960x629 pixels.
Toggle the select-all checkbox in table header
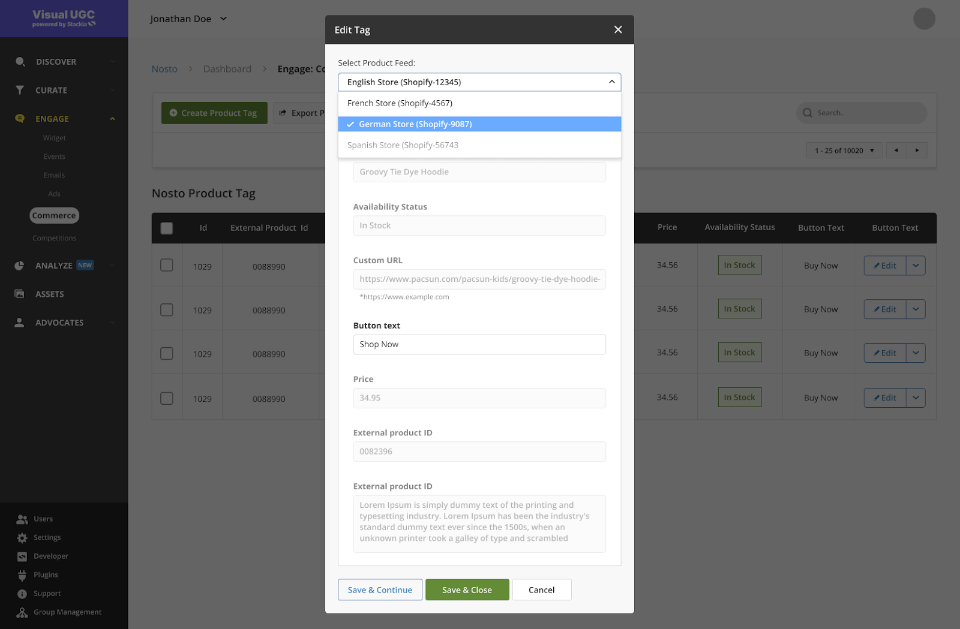pyautogui.click(x=167, y=228)
